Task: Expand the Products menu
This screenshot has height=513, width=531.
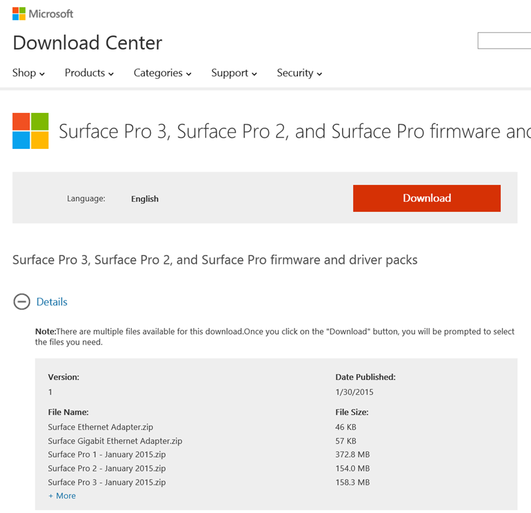Action: click(x=89, y=73)
